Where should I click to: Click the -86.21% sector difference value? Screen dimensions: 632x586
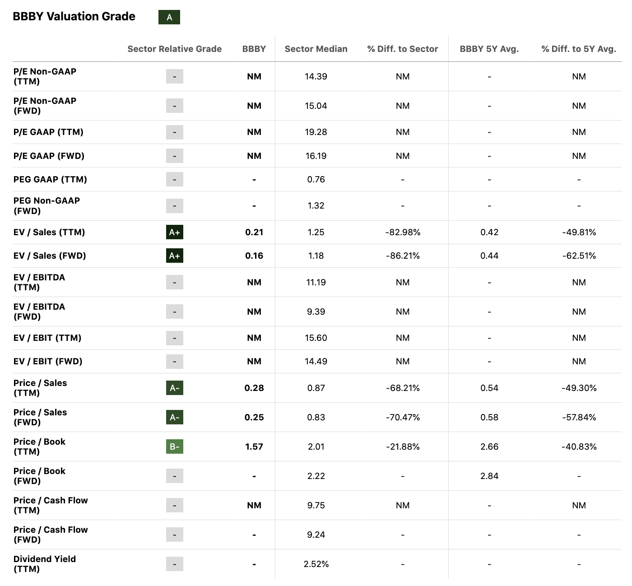pyautogui.click(x=403, y=256)
